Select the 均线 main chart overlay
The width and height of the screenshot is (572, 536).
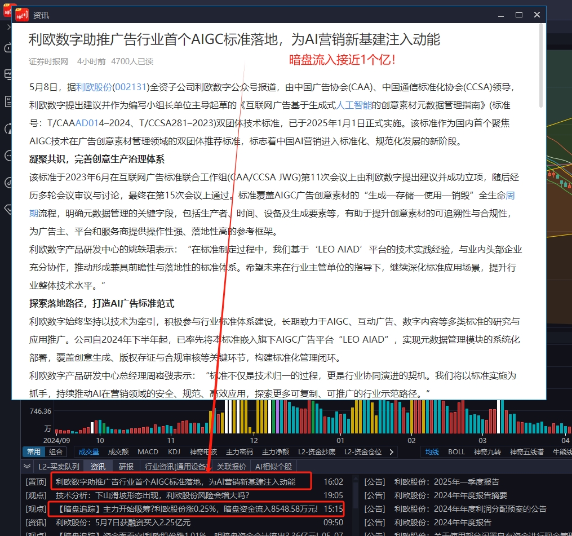click(x=432, y=451)
